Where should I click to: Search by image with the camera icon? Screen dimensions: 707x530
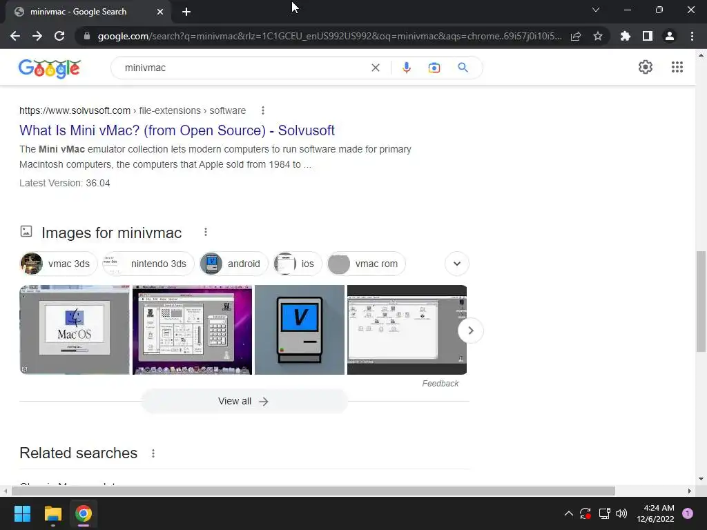pyautogui.click(x=434, y=68)
